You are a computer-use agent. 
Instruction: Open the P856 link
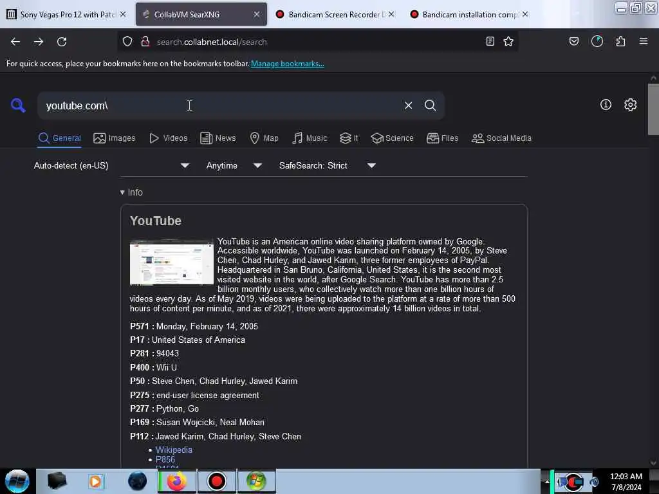[165, 459]
